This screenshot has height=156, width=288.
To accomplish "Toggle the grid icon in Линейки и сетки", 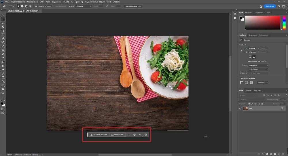I will tap(247, 83).
